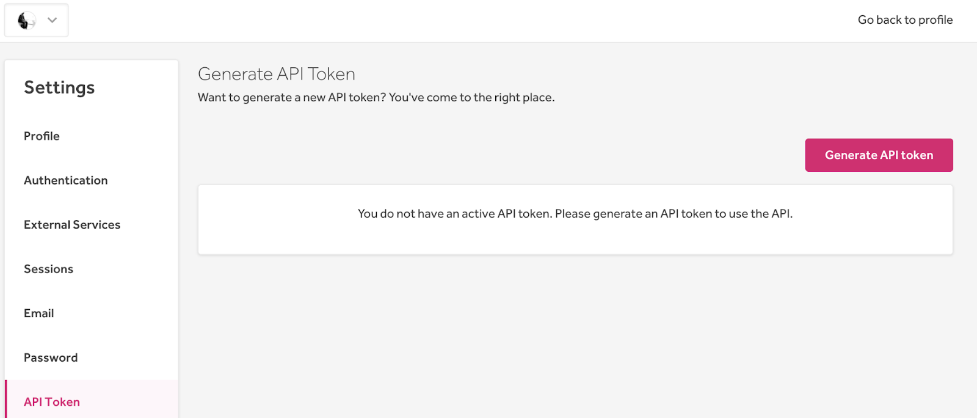Switch to the Sessions settings page
The height and width of the screenshot is (418, 977).
click(x=48, y=269)
